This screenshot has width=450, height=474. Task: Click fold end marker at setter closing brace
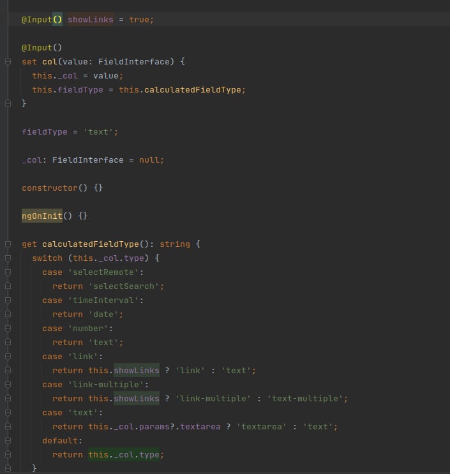[8, 103]
